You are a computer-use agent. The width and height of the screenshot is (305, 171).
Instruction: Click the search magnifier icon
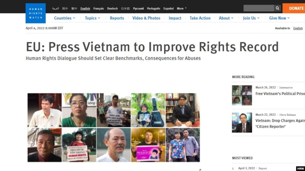pos(277,8)
